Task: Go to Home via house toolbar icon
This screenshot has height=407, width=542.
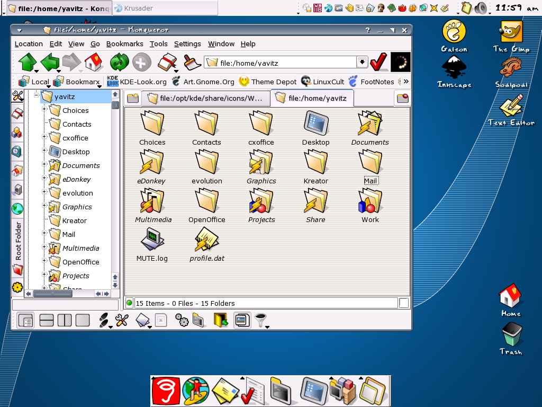Action: (94, 63)
